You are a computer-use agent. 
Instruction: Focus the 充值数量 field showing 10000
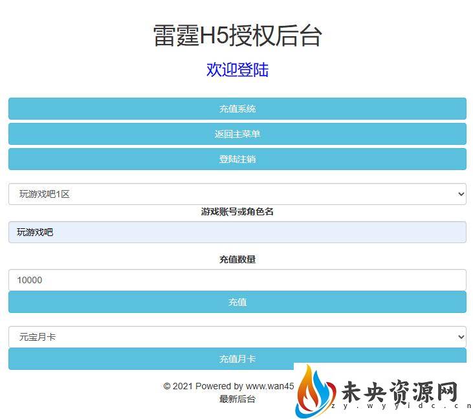237,280
